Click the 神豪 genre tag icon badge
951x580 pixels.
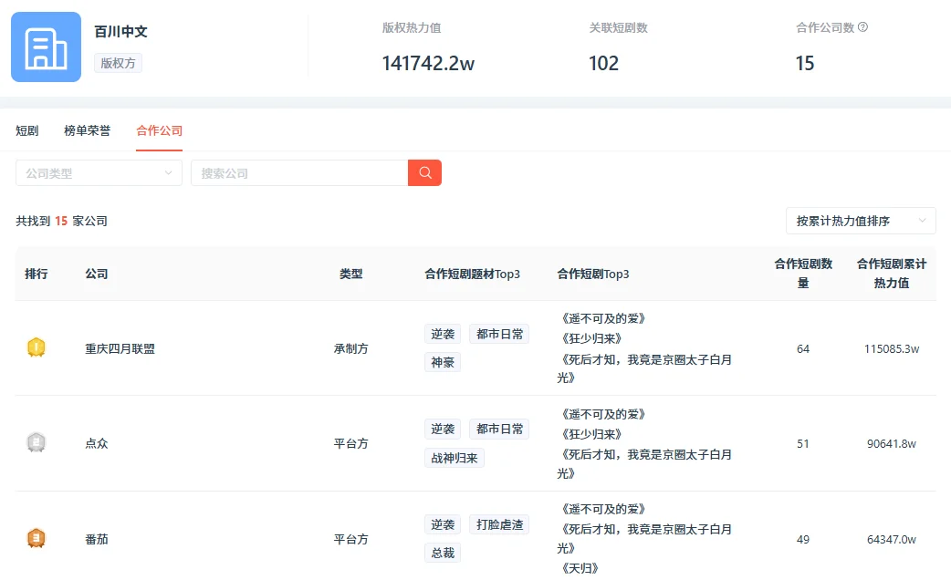[x=443, y=362]
